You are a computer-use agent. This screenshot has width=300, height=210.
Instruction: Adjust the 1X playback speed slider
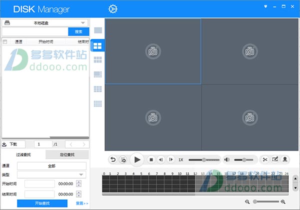[204, 159]
